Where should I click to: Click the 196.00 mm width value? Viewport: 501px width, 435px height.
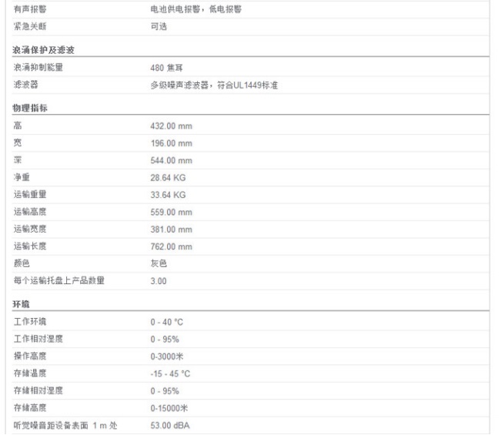point(171,143)
